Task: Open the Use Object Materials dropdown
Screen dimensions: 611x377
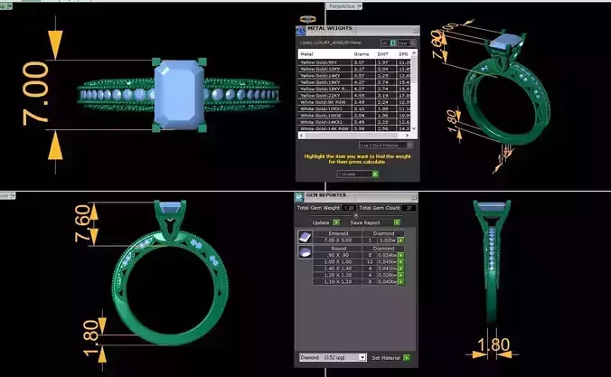Action: click(385, 146)
